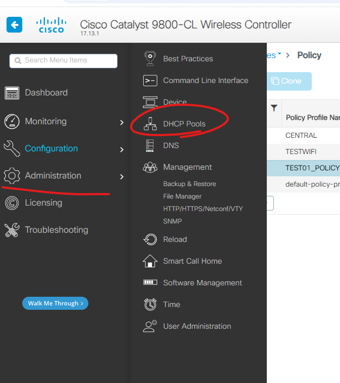Click the Policy breadcrumb title
The height and width of the screenshot is (383, 340).
click(309, 55)
